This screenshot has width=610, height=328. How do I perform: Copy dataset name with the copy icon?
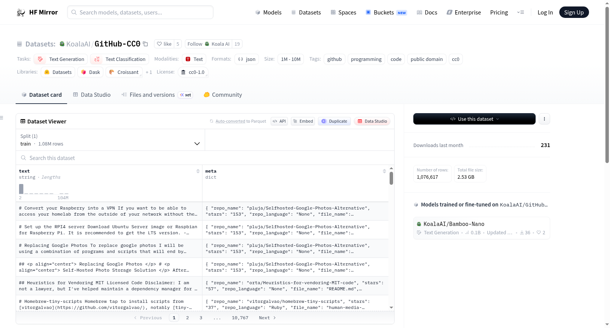(x=145, y=44)
